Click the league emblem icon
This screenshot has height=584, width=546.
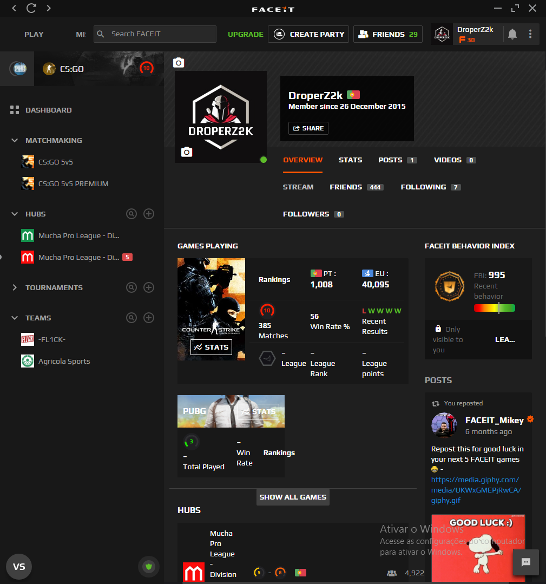point(267,358)
